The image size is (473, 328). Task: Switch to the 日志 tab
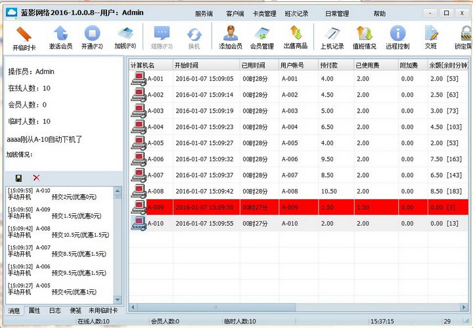pyautogui.click(x=55, y=310)
